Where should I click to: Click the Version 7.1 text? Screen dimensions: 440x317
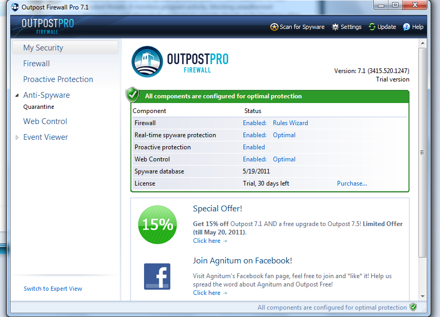point(372,70)
